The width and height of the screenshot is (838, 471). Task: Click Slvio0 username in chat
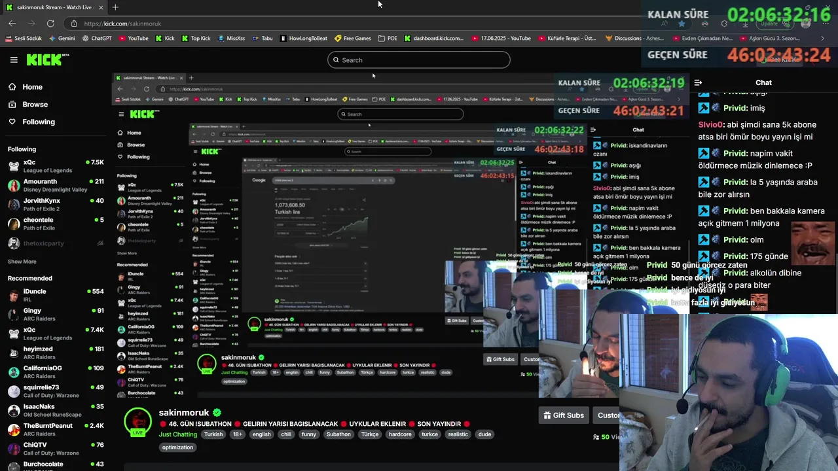(x=711, y=124)
